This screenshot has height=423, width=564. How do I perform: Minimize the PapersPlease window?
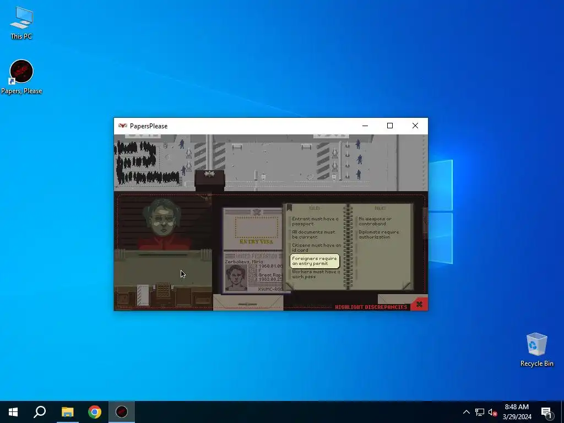365,126
